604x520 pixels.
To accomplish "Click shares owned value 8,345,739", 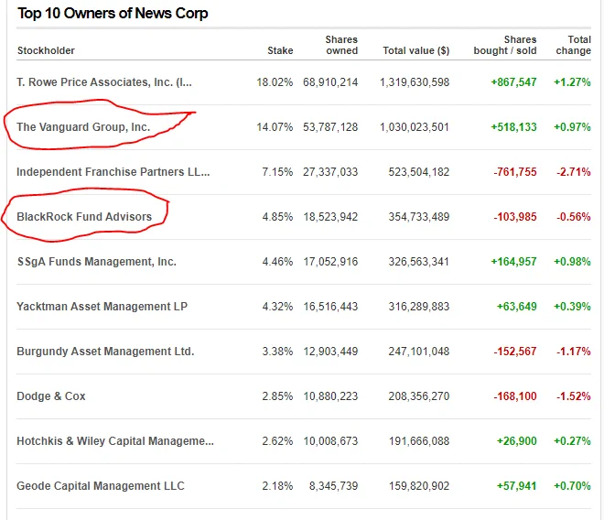I will (333, 486).
